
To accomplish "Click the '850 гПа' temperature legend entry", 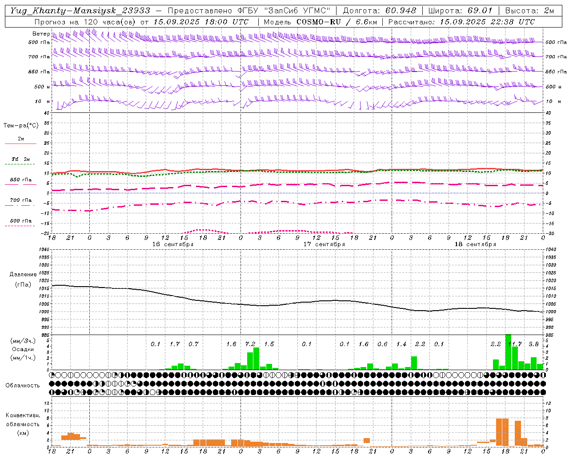I will [20, 180].
